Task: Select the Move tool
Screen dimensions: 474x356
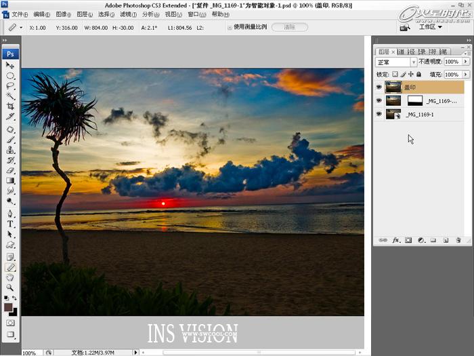Action: pos(10,65)
